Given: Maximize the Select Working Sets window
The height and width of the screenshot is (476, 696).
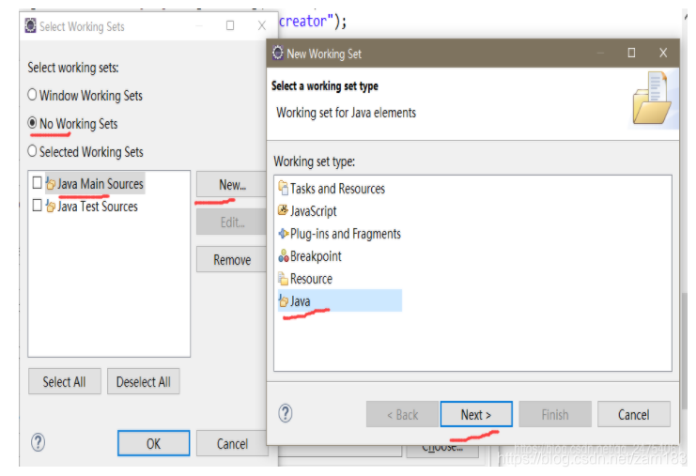Looking at the screenshot, I should tap(230, 25).
